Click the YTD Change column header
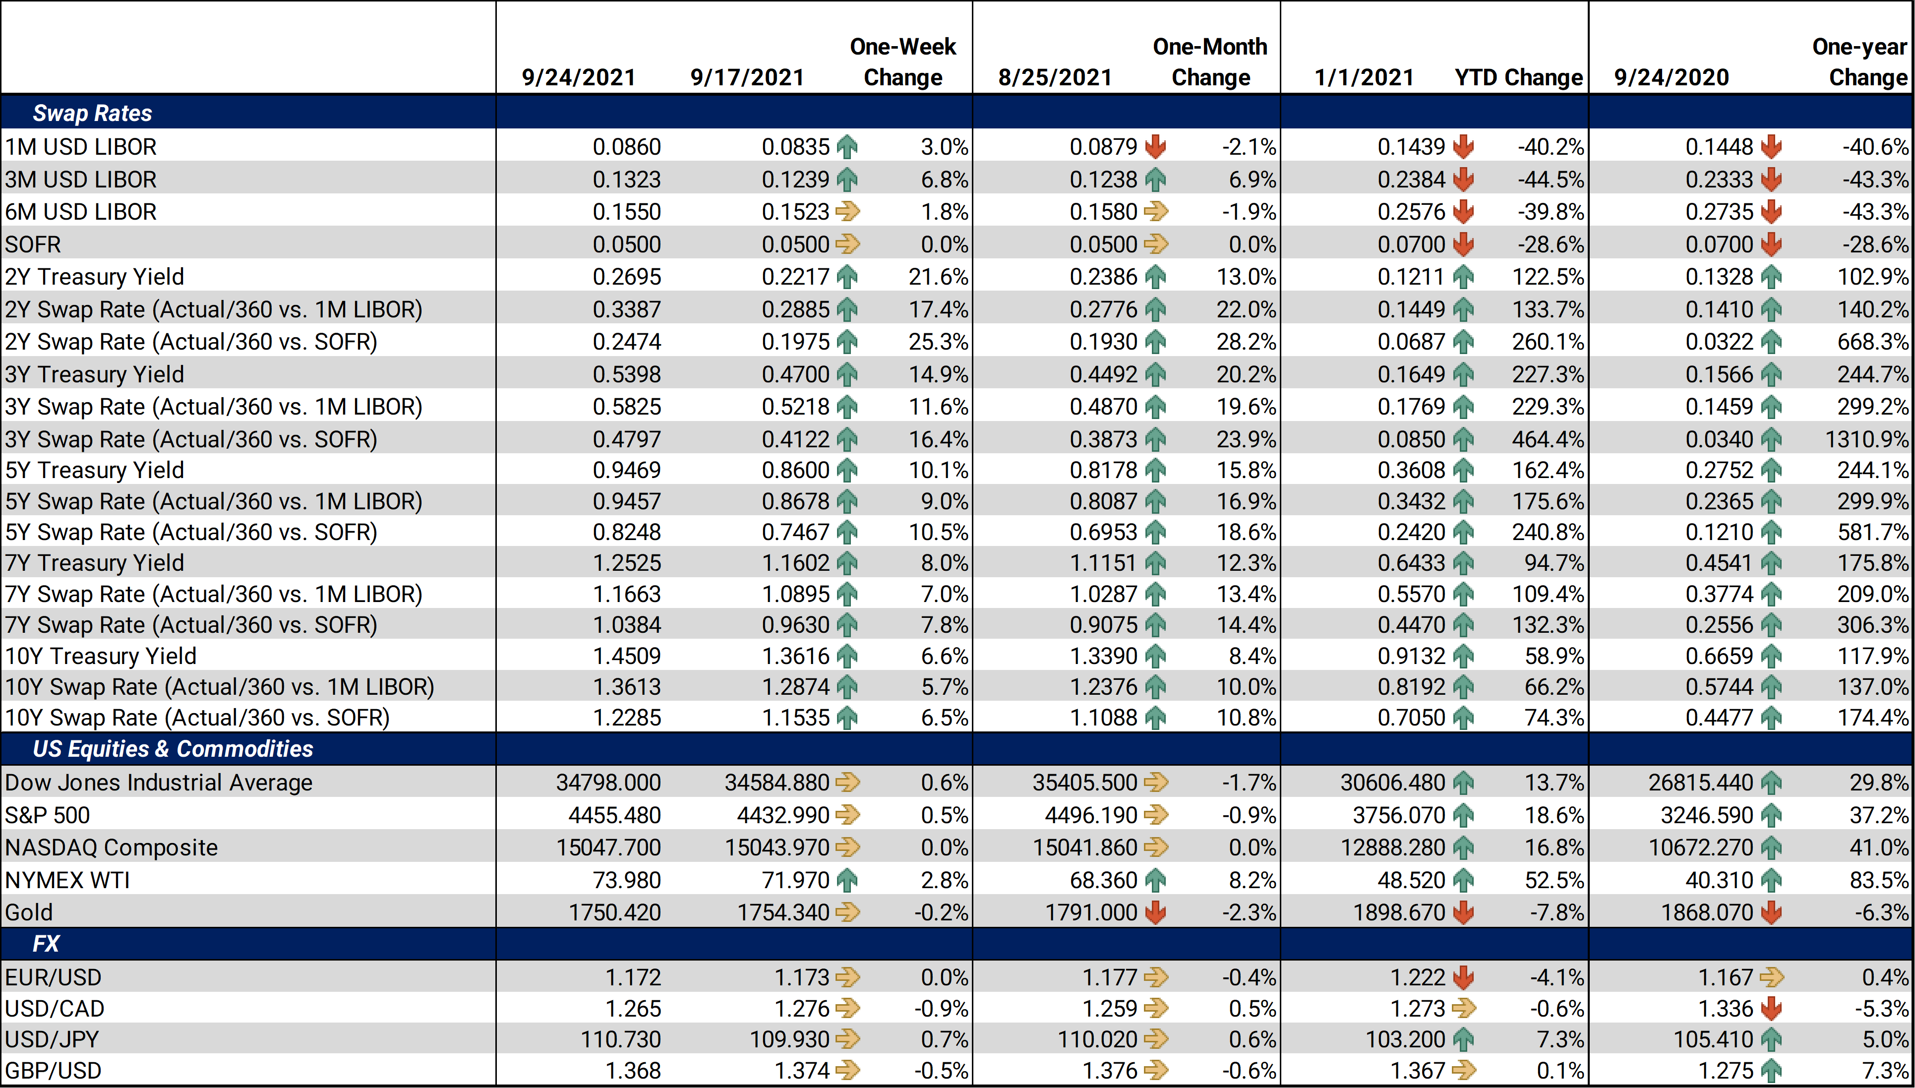This screenshot has height=1088, width=1915. [1518, 77]
